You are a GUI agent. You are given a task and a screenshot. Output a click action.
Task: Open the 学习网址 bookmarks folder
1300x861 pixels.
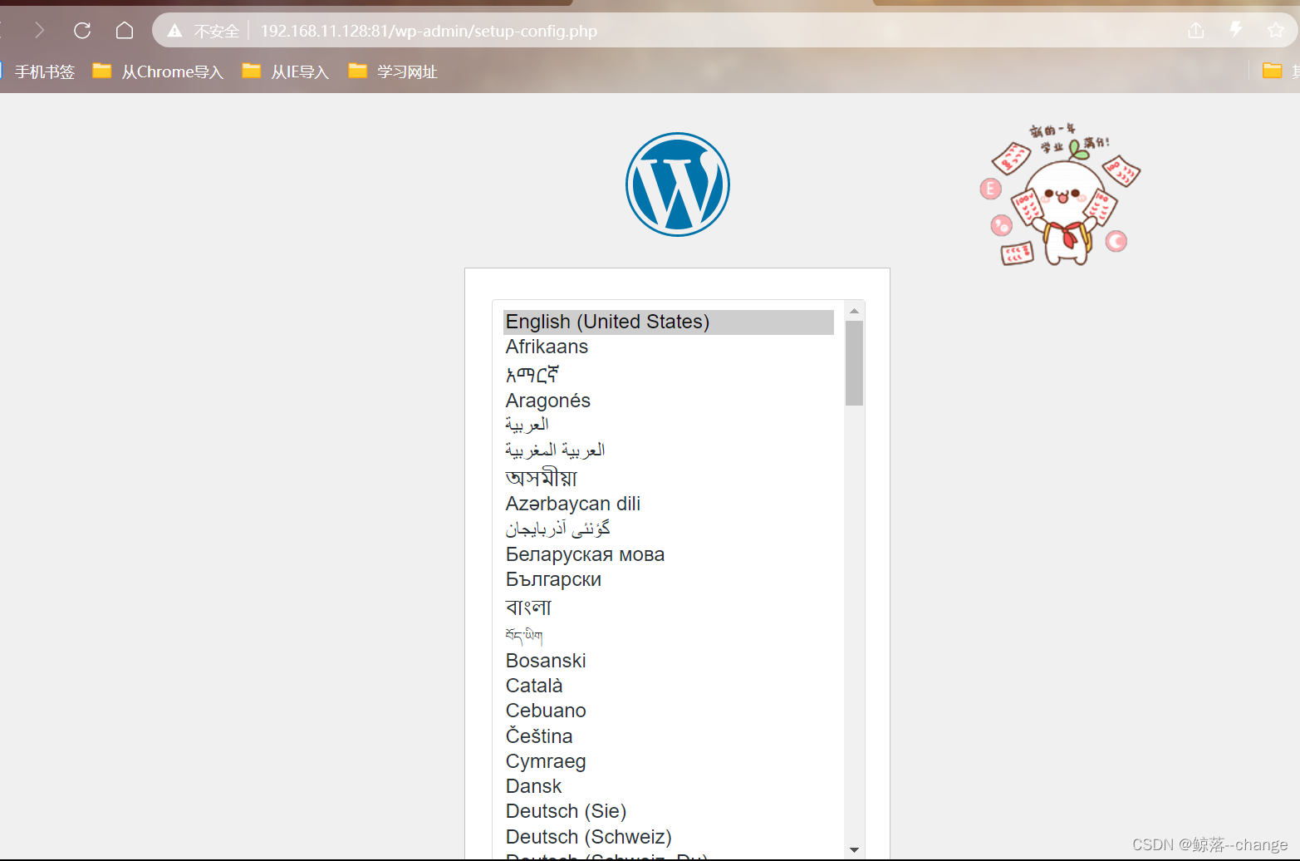(393, 71)
